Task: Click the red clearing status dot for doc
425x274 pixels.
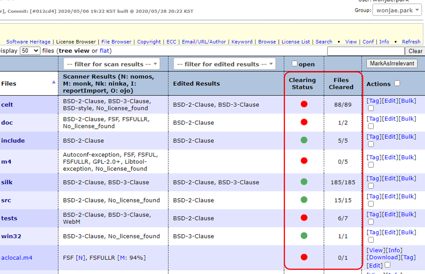Action: tap(304, 122)
